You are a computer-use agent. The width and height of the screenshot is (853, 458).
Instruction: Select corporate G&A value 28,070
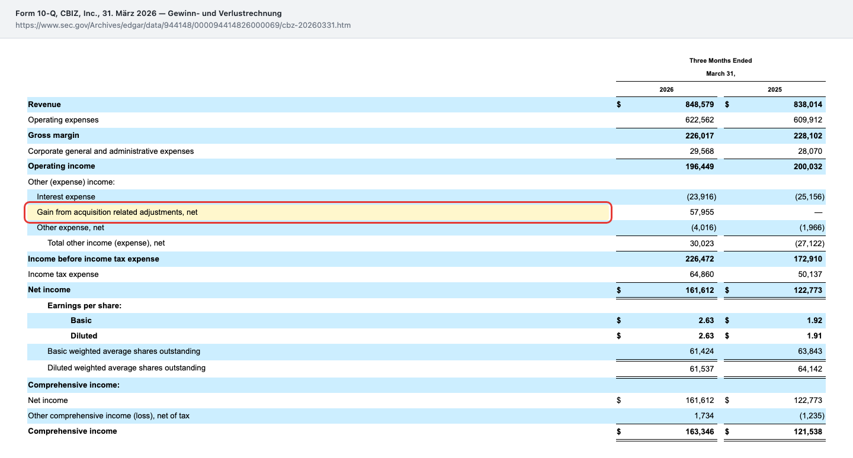pyautogui.click(x=810, y=151)
